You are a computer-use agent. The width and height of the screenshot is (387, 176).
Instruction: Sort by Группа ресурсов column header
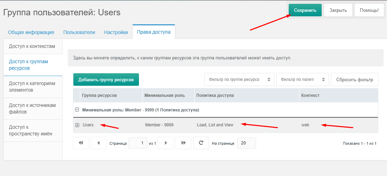pyautogui.click(x=111, y=95)
